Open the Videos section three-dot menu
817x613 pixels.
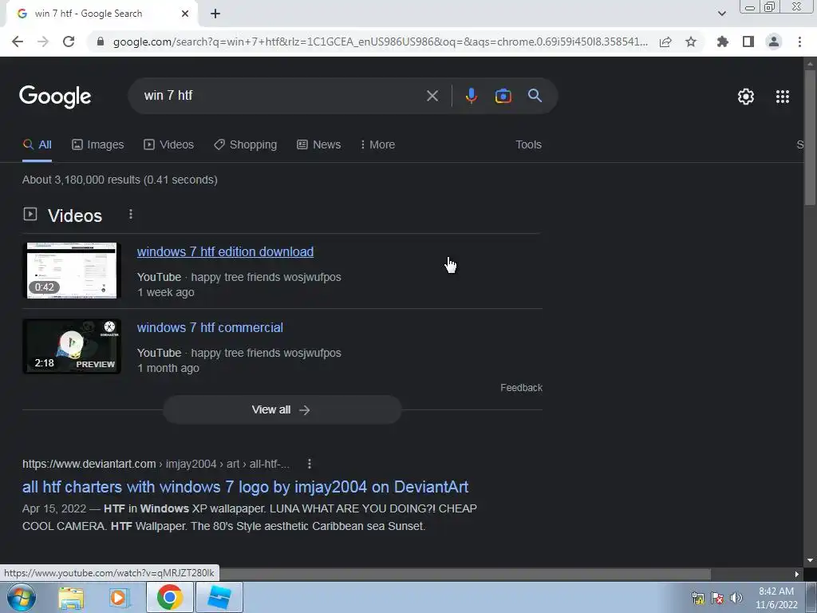(131, 214)
